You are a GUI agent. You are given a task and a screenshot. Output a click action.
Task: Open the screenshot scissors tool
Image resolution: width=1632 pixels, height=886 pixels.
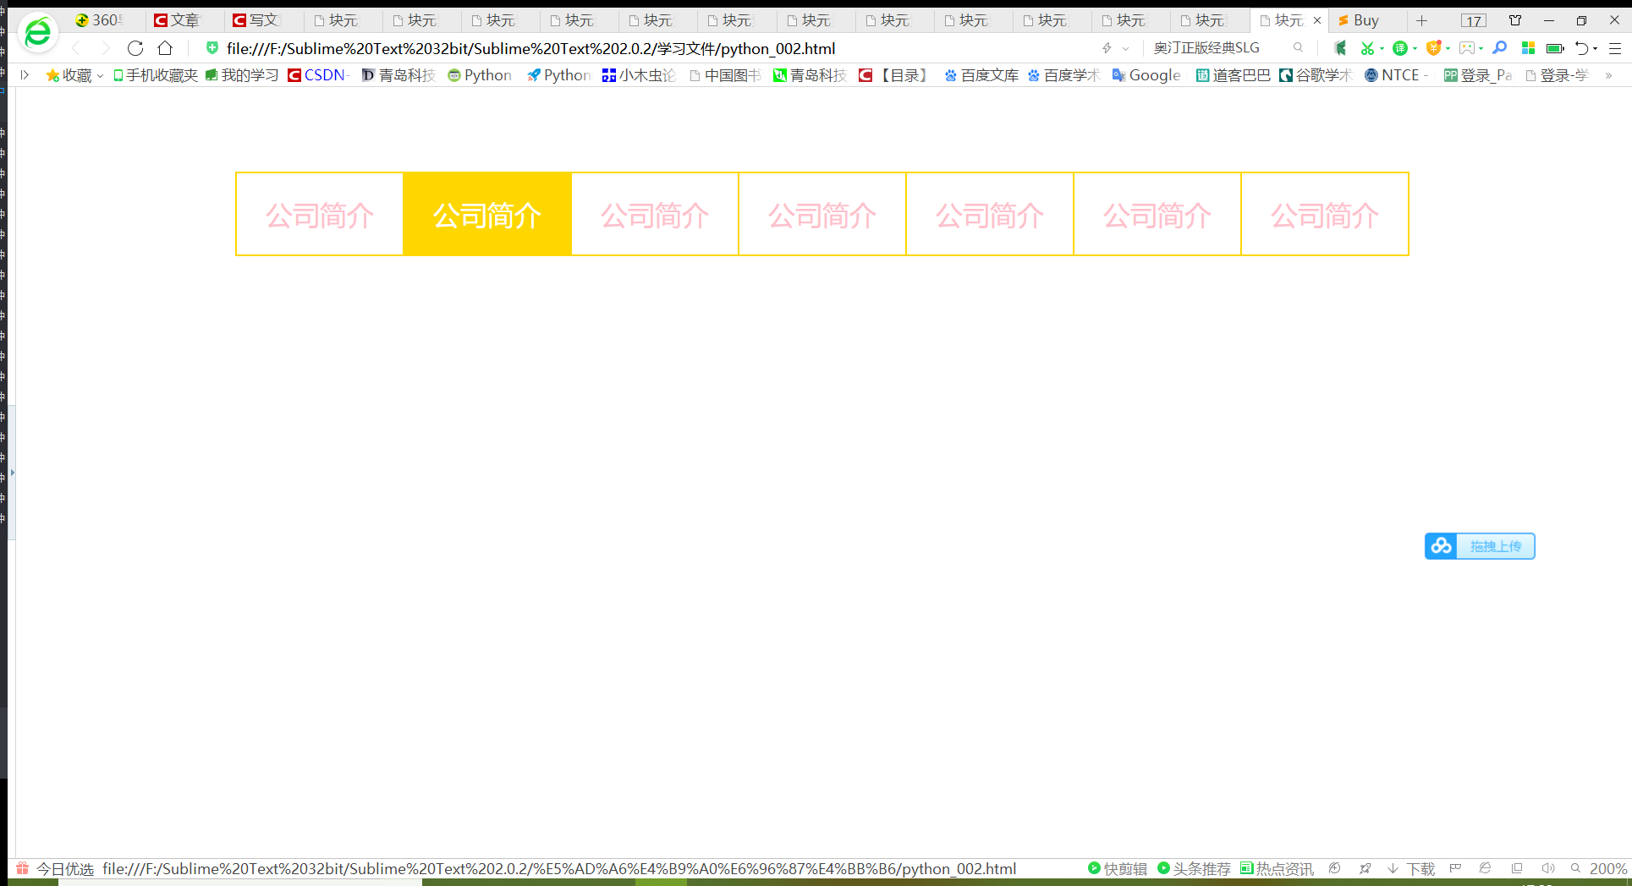click(1368, 48)
